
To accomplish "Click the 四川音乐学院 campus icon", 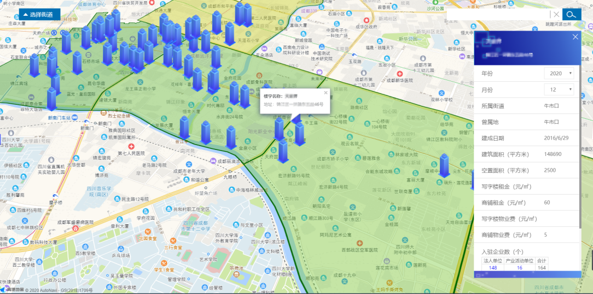I will [x=90, y=188].
